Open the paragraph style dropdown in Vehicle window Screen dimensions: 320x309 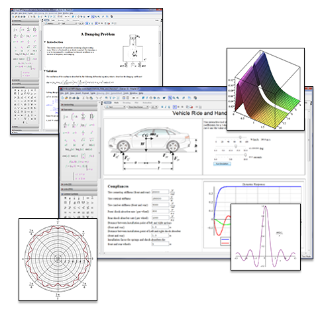115,107
